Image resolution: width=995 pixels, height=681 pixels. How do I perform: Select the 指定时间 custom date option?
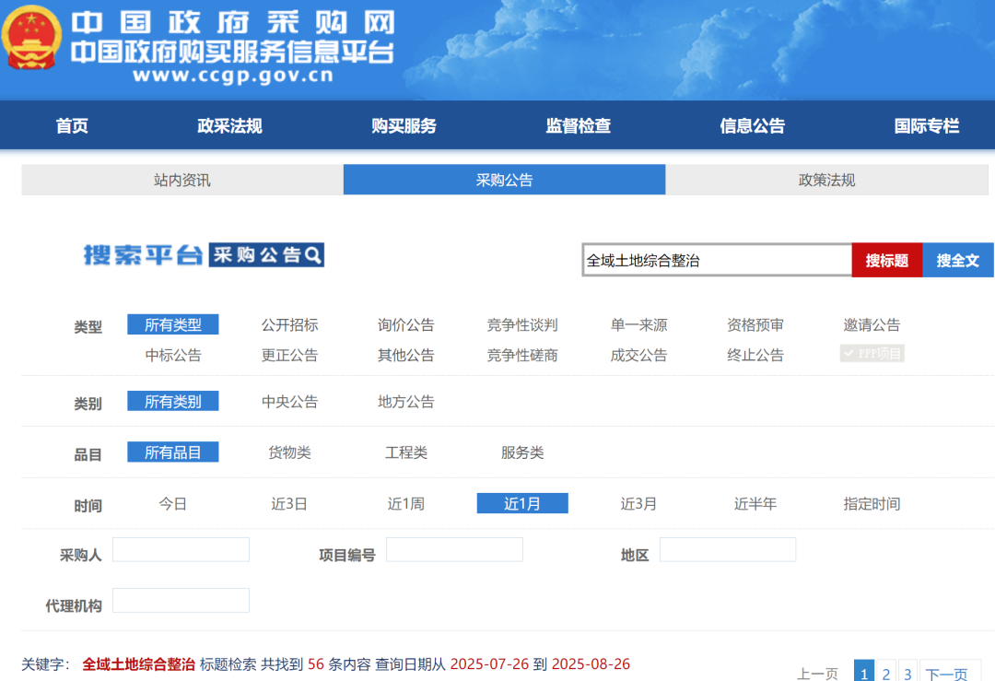tap(871, 503)
